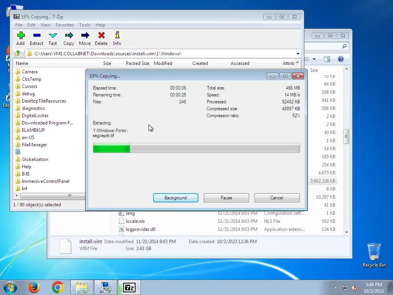The width and height of the screenshot is (393, 295).
Task: Select the en-US folder
Action: click(x=25, y=137)
